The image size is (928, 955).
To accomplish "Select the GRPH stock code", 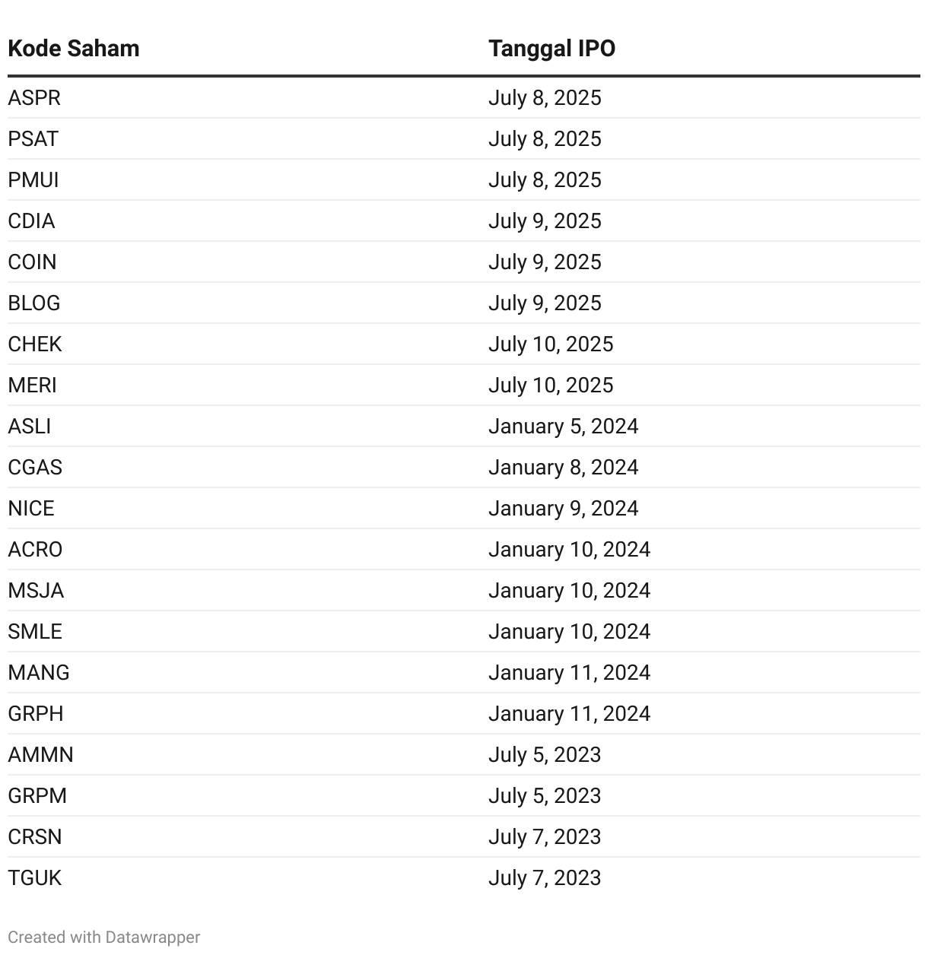I will click(x=36, y=714).
